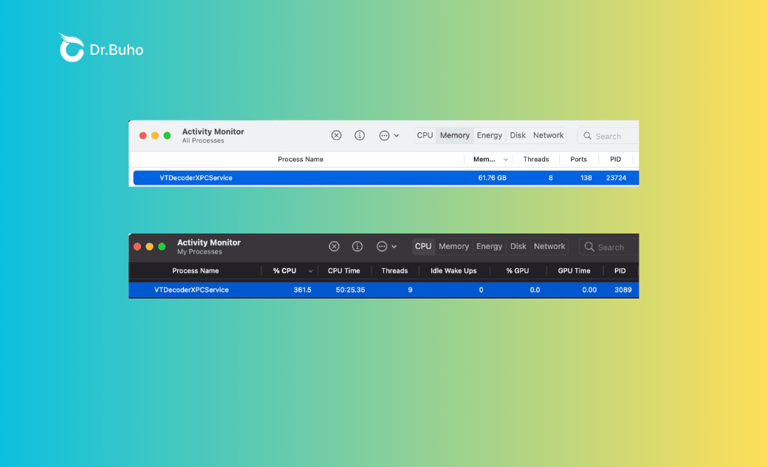Sort by the Threads column header
The height and width of the screenshot is (467, 768).
(536, 159)
